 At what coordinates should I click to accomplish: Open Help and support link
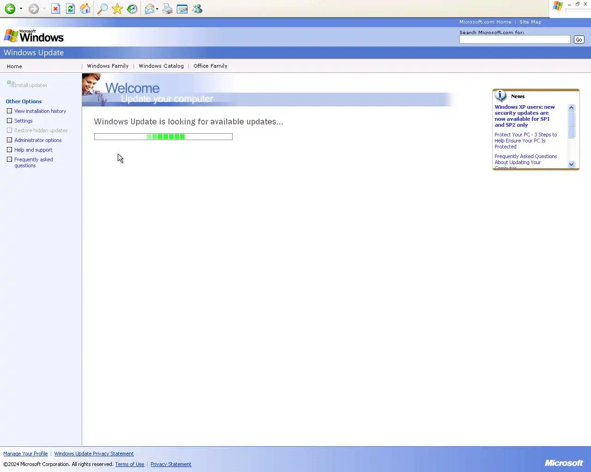pyautogui.click(x=33, y=150)
